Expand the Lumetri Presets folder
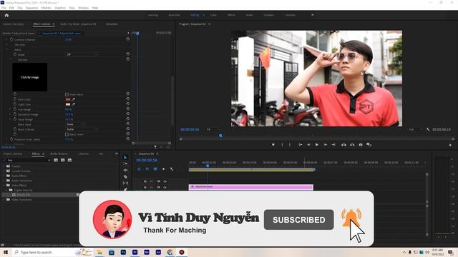This screenshot has width=458, height=257. (x=4, y=171)
